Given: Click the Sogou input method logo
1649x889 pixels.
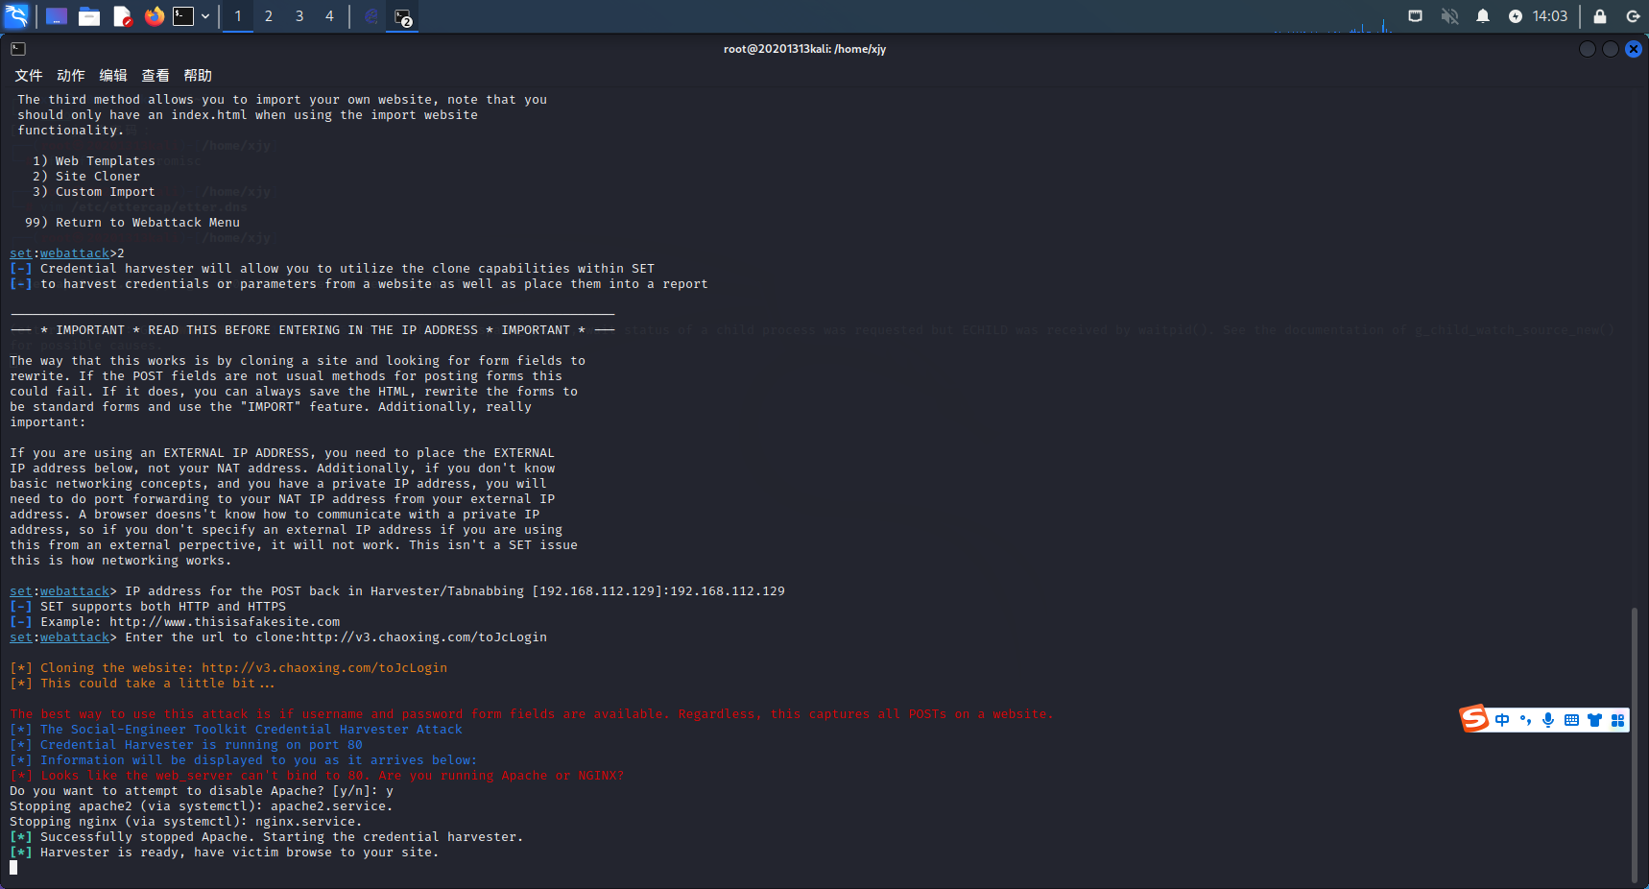Looking at the screenshot, I should click(1474, 718).
